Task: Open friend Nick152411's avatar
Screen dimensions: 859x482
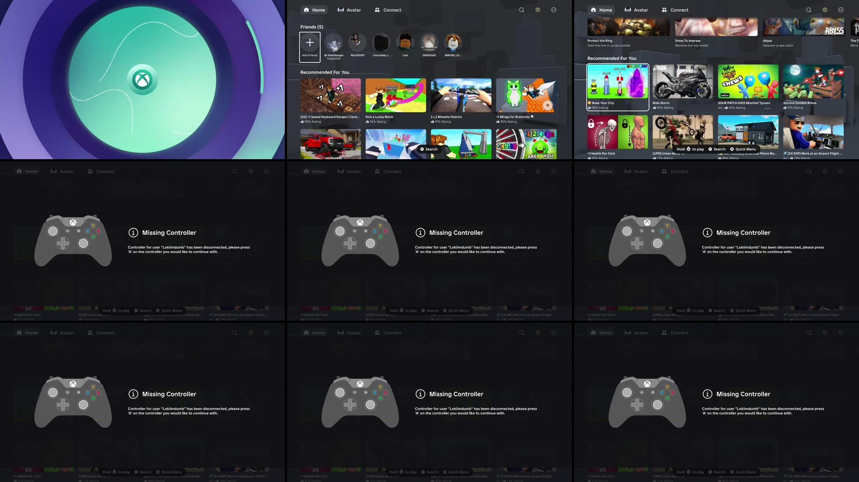Action: pos(358,43)
